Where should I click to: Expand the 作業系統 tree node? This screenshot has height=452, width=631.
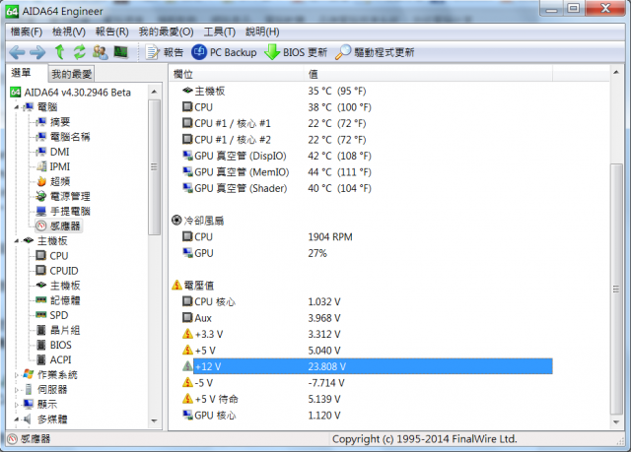pyautogui.click(x=17, y=375)
